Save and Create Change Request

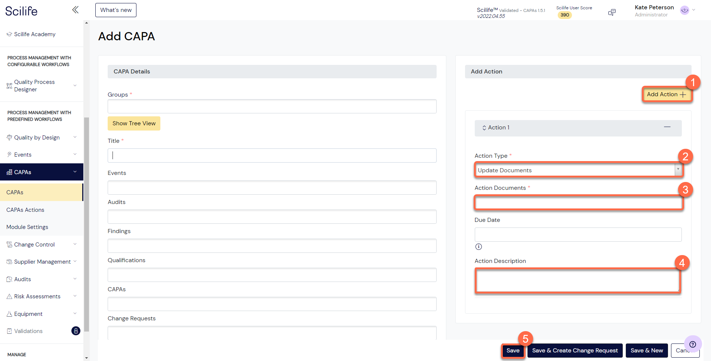pyautogui.click(x=575, y=350)
